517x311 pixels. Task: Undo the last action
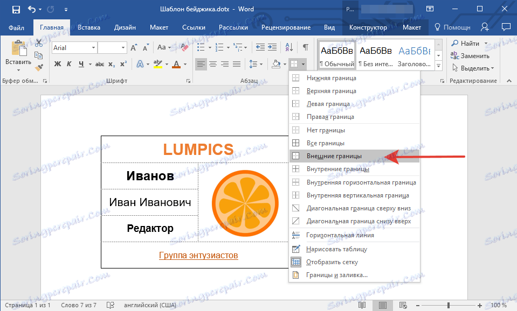[x=32, y=9]
